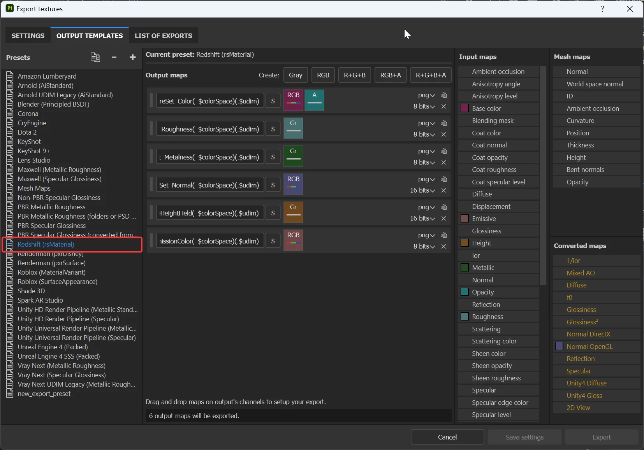Select the Curvature mesh map

pos(596,120)
